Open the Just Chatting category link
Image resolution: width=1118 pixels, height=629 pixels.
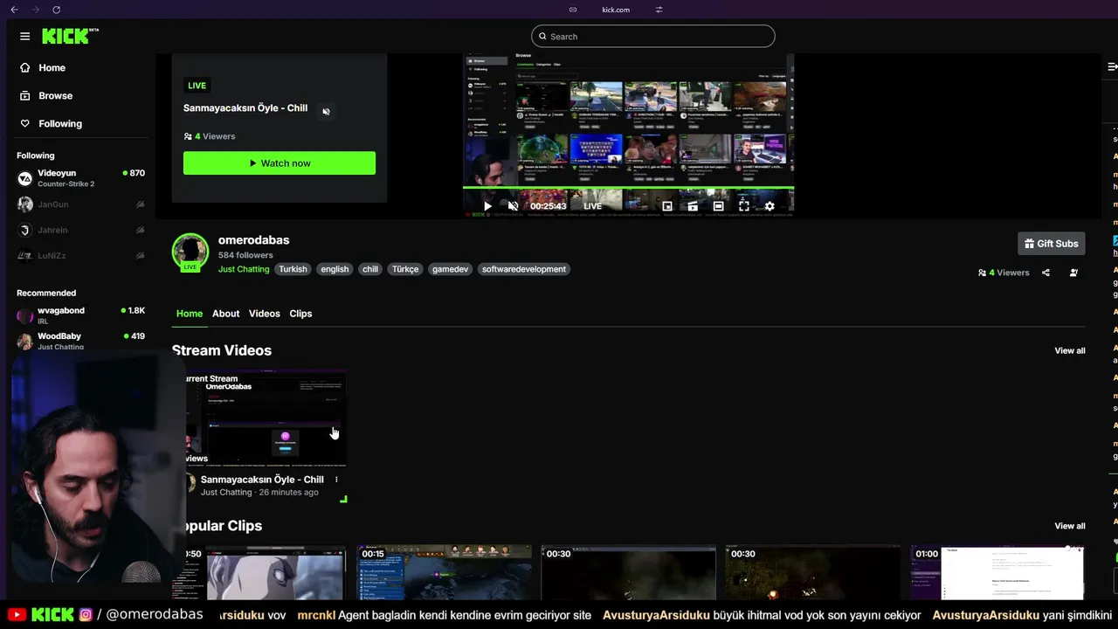[244, 269]
